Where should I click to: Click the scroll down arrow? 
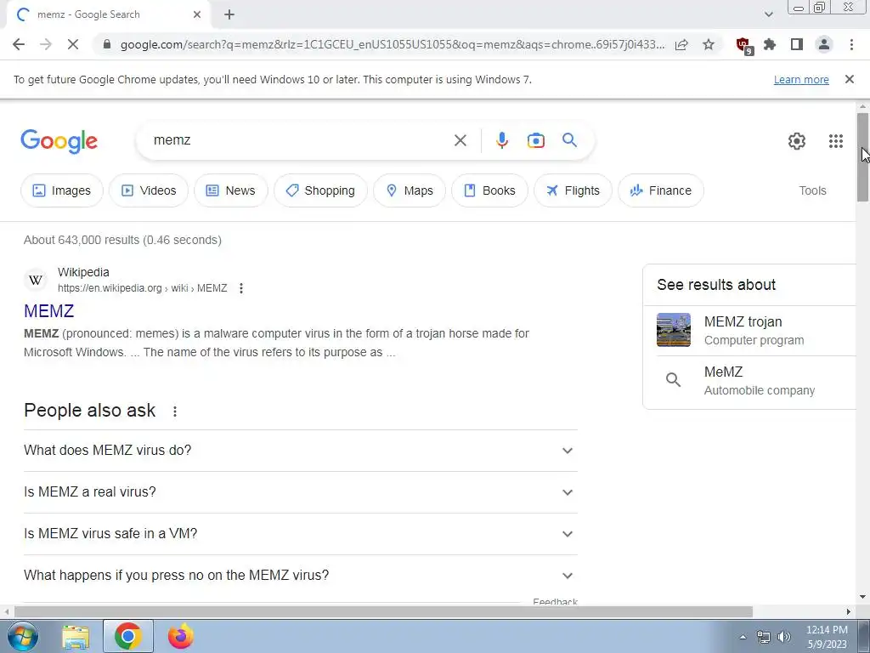(862, 598)
